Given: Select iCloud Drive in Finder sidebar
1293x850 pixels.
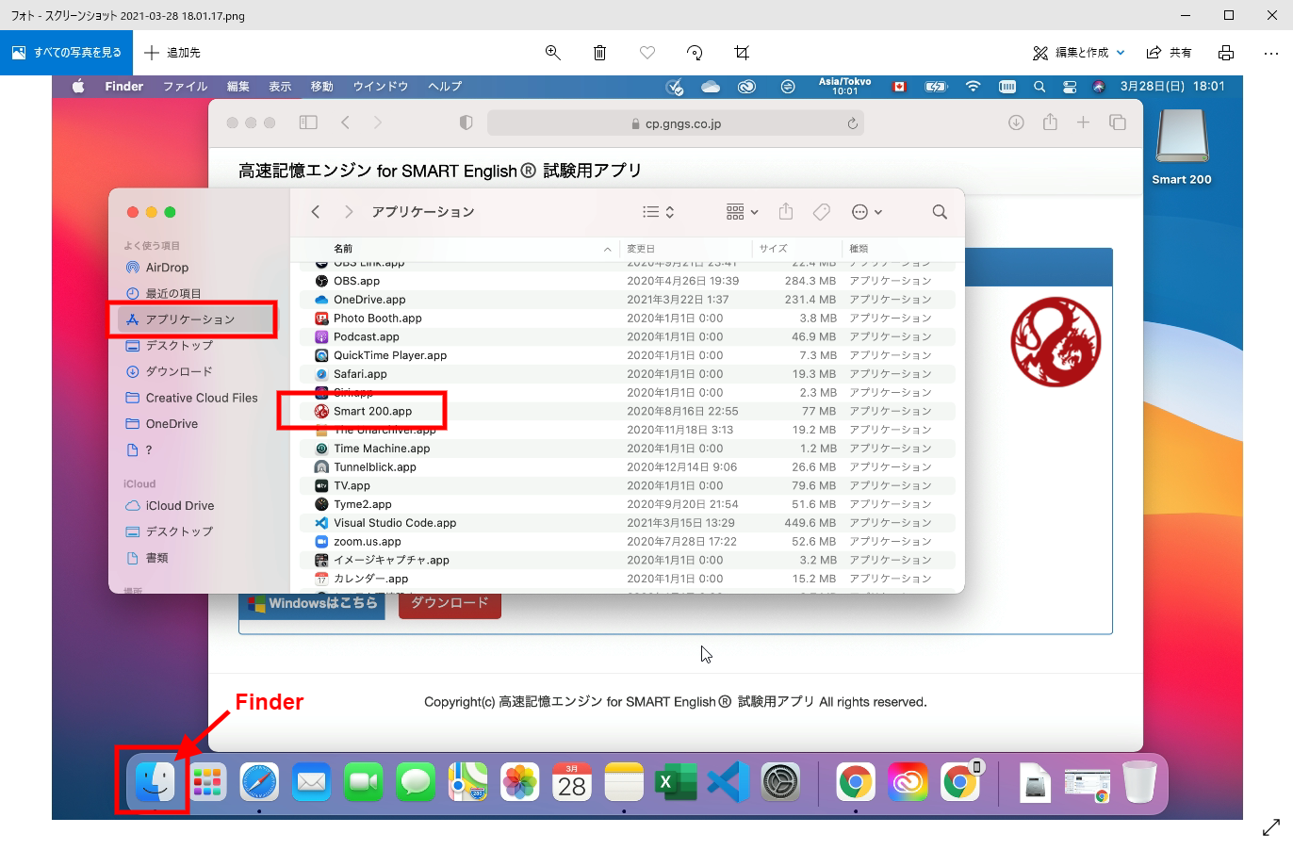Looking at the screenshot, I should tap(179, 506).
